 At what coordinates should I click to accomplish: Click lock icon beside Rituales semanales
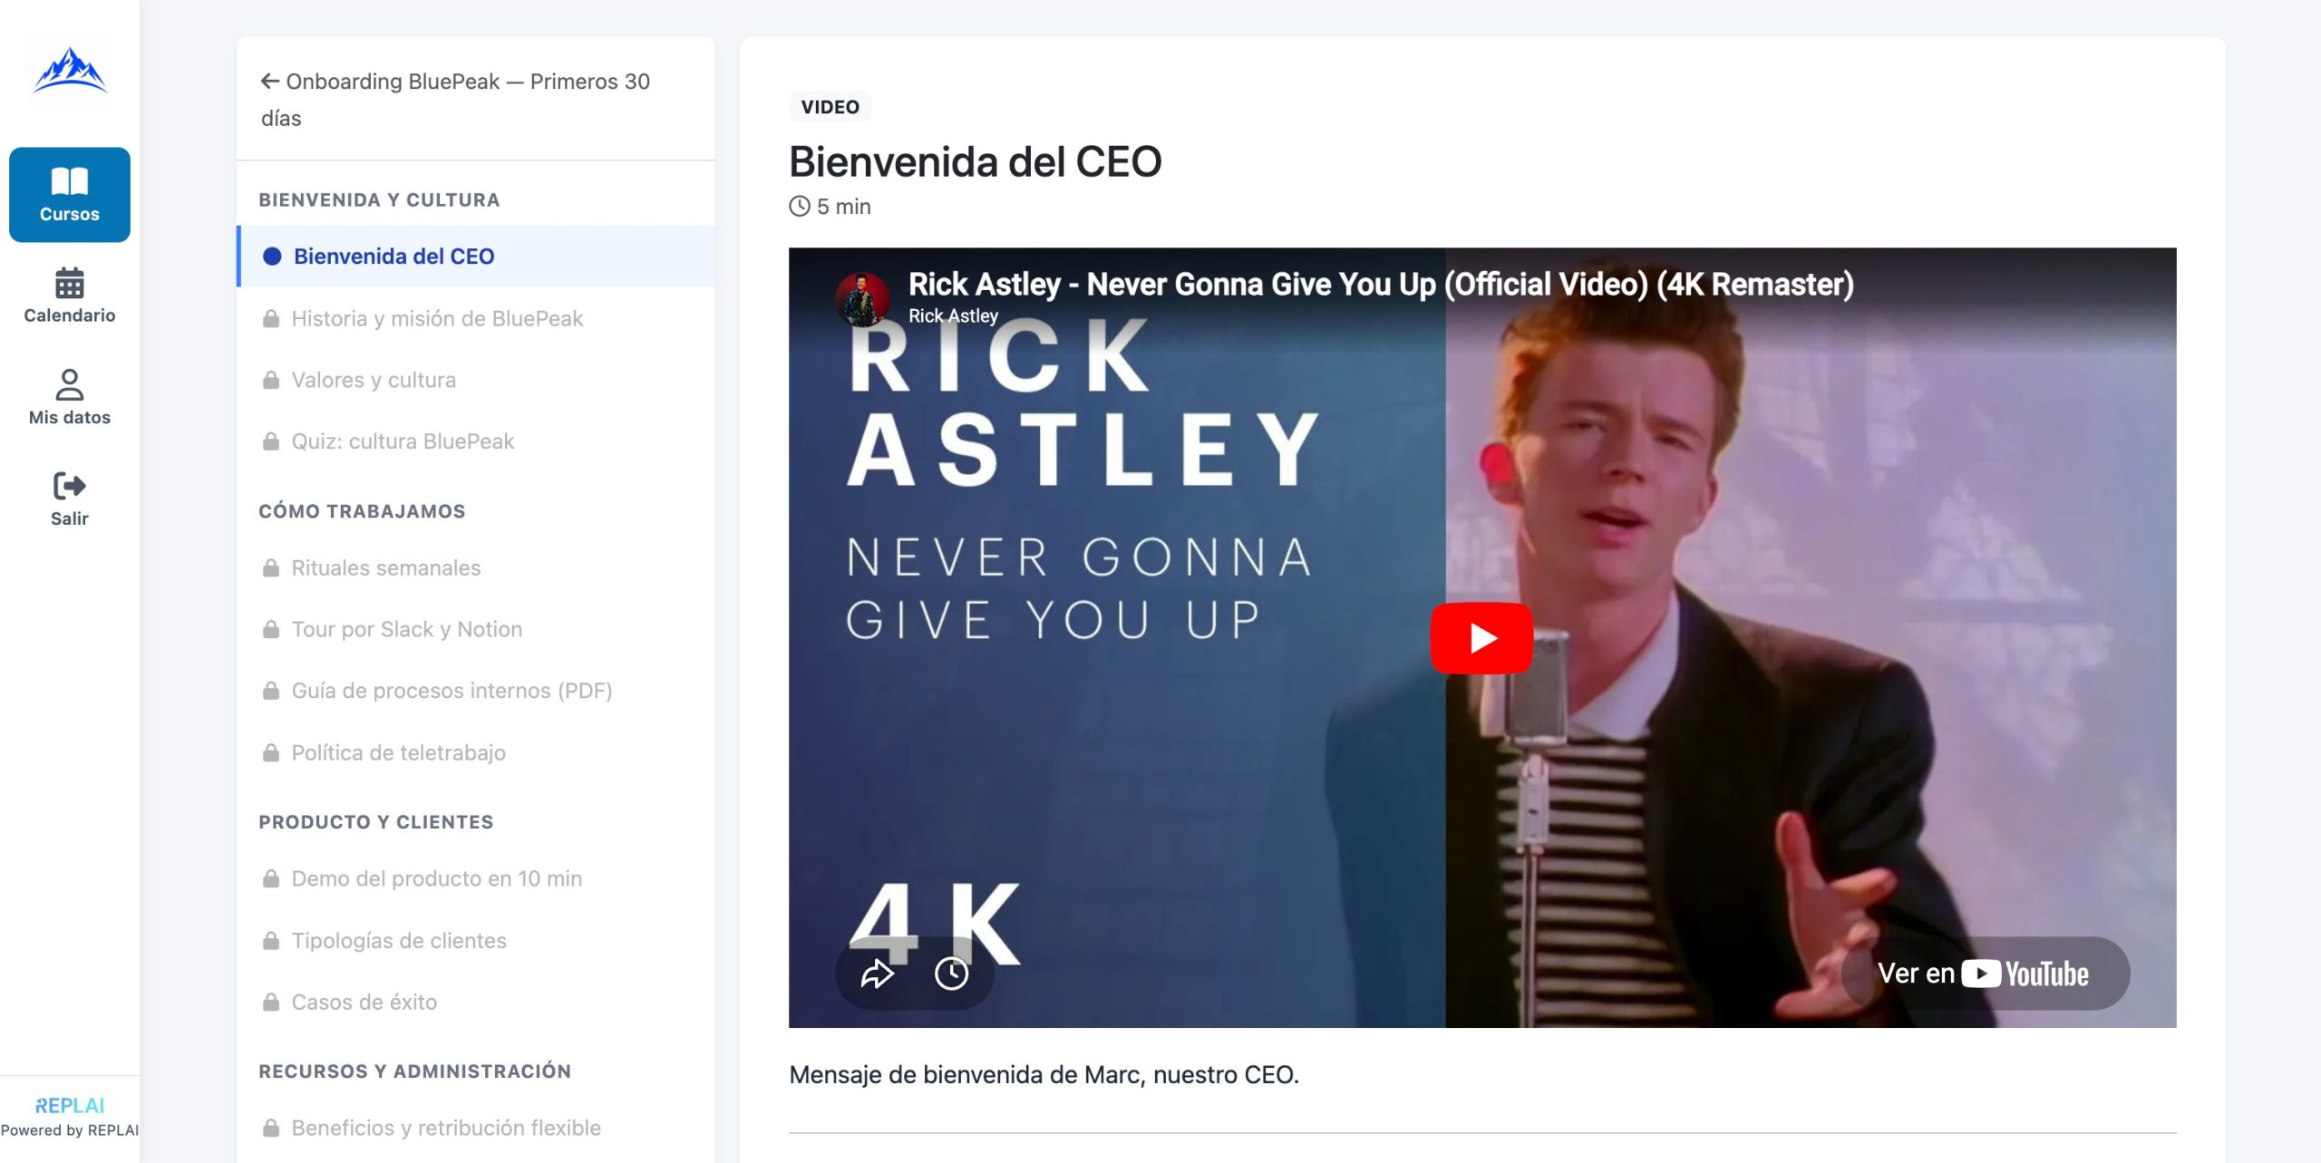point(270,567)
